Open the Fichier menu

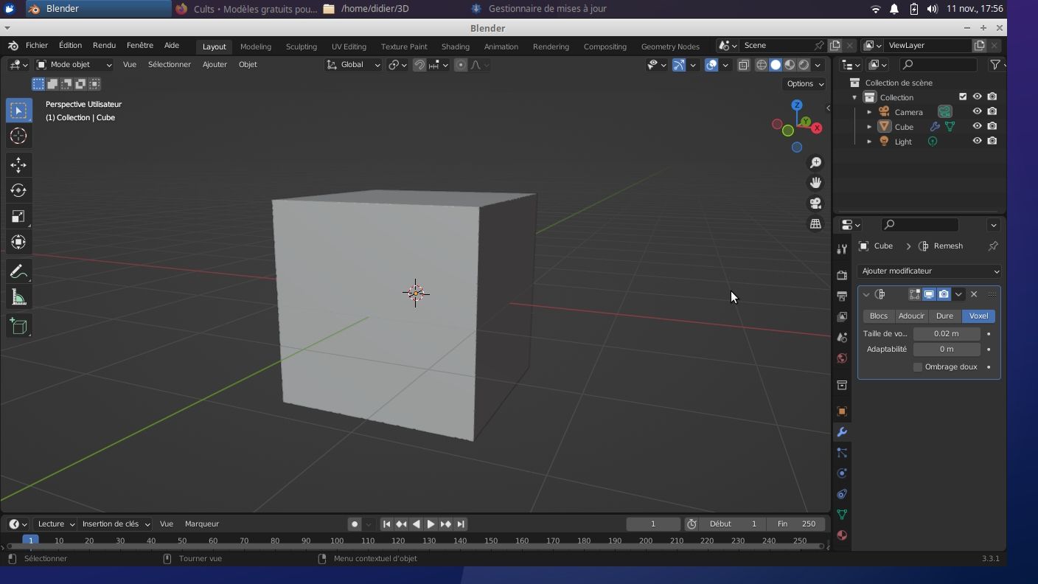pyautogui.click(x=36, y=46)
